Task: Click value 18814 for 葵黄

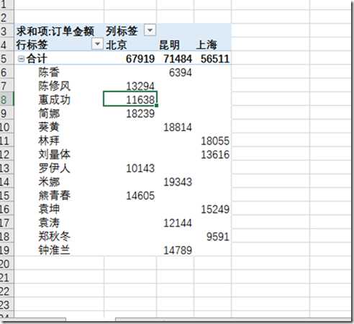Action: click(x=178, y=127)
